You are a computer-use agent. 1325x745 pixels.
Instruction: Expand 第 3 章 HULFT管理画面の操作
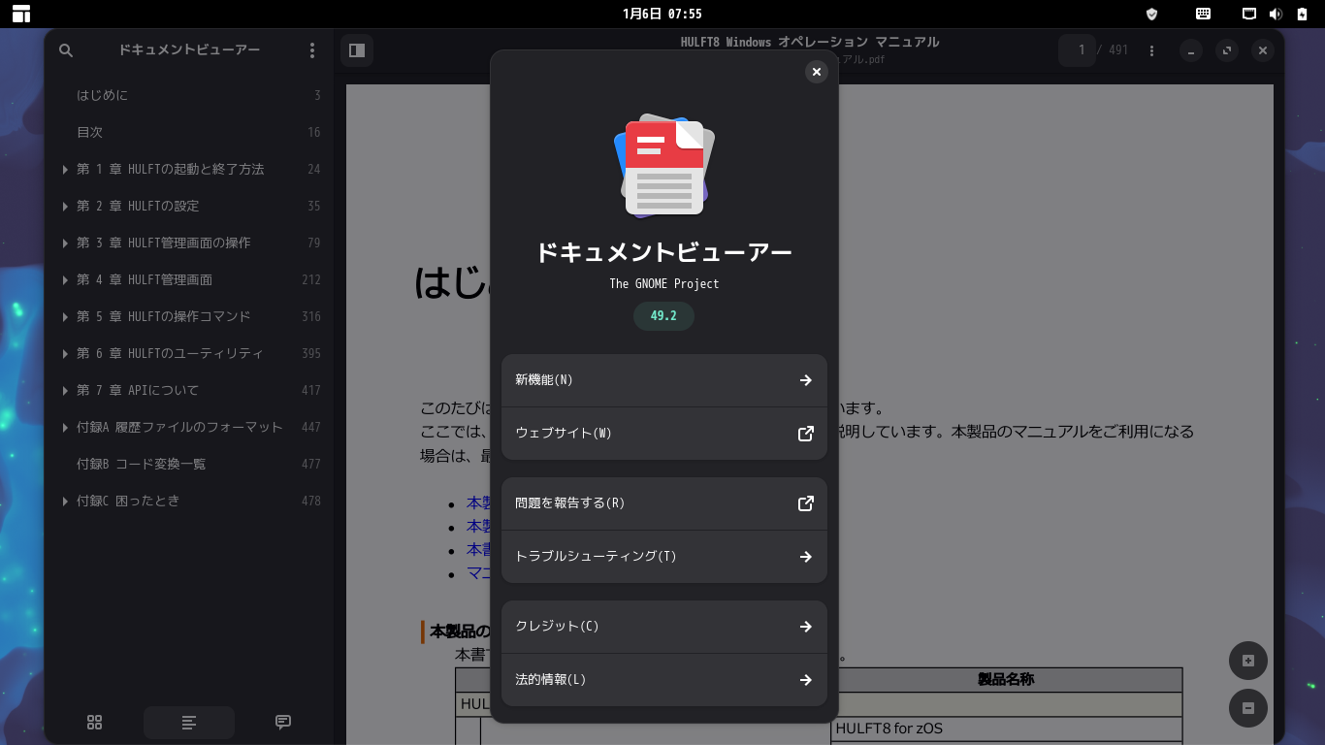point(65,243)
